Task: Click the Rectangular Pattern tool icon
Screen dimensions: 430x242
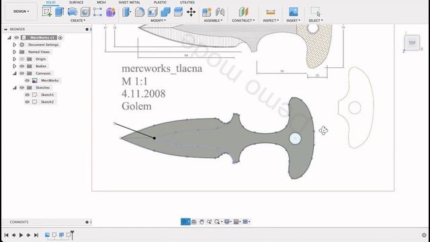Action: [x=97, y=12]
